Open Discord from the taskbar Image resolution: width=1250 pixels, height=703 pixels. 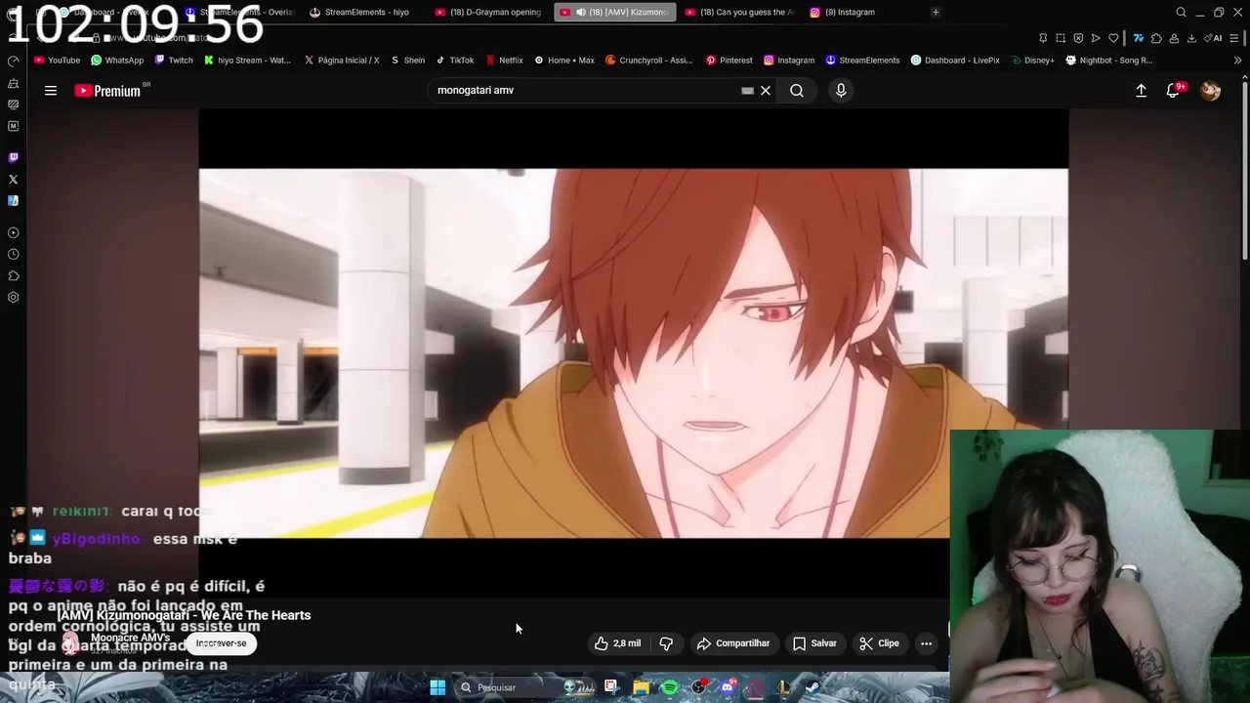[728, 687]
